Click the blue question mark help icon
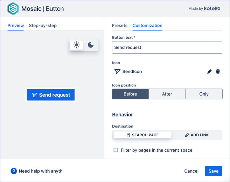Image resolution: width=230 pixels, height=182 pixels. click(14, 171)
